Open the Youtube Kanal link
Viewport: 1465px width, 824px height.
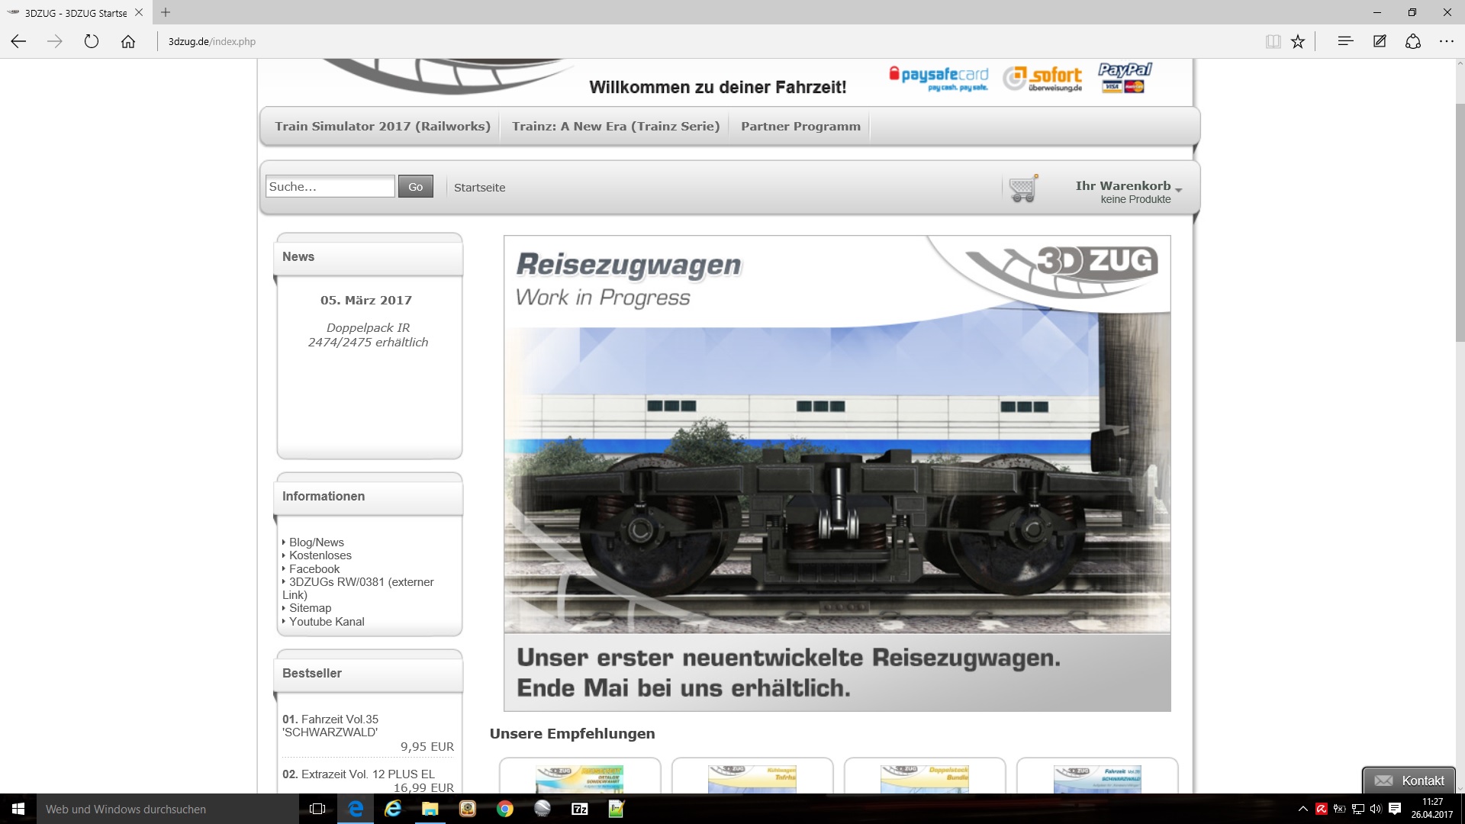[x=327, y=622]
